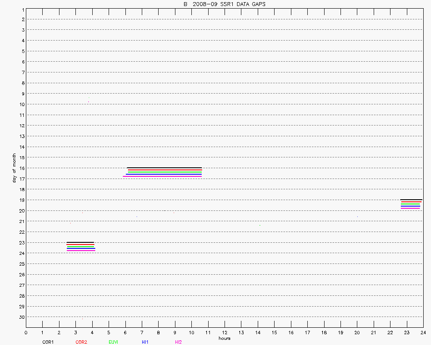The width and height of the screenshot is (431, 345).
Task: Click the small green dot near day 21
Action: [260, 225]
